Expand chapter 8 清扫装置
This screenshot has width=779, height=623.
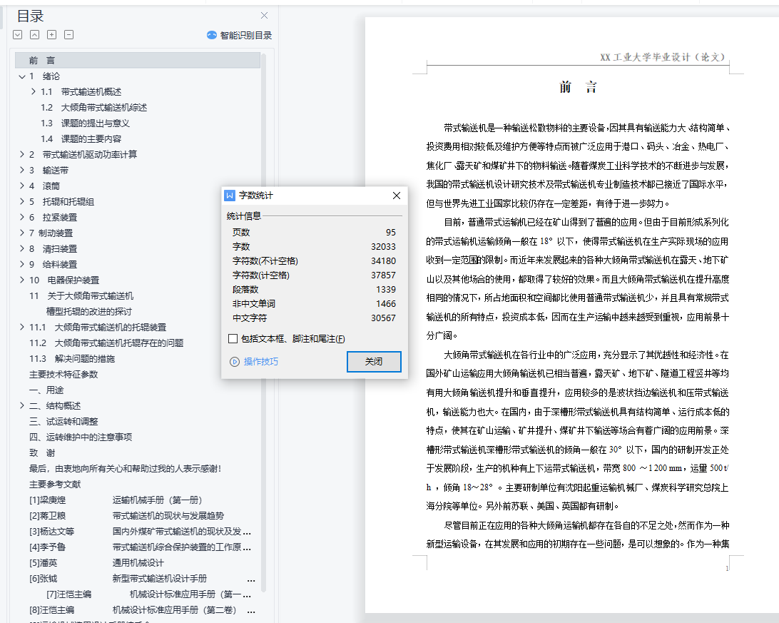[x=22, y=248]
